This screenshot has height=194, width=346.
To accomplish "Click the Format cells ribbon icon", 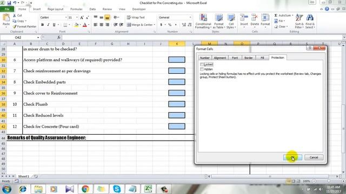I will click(x=265, y=18).
